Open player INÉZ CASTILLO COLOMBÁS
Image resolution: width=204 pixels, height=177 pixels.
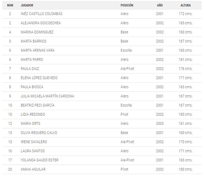point(42,14)
